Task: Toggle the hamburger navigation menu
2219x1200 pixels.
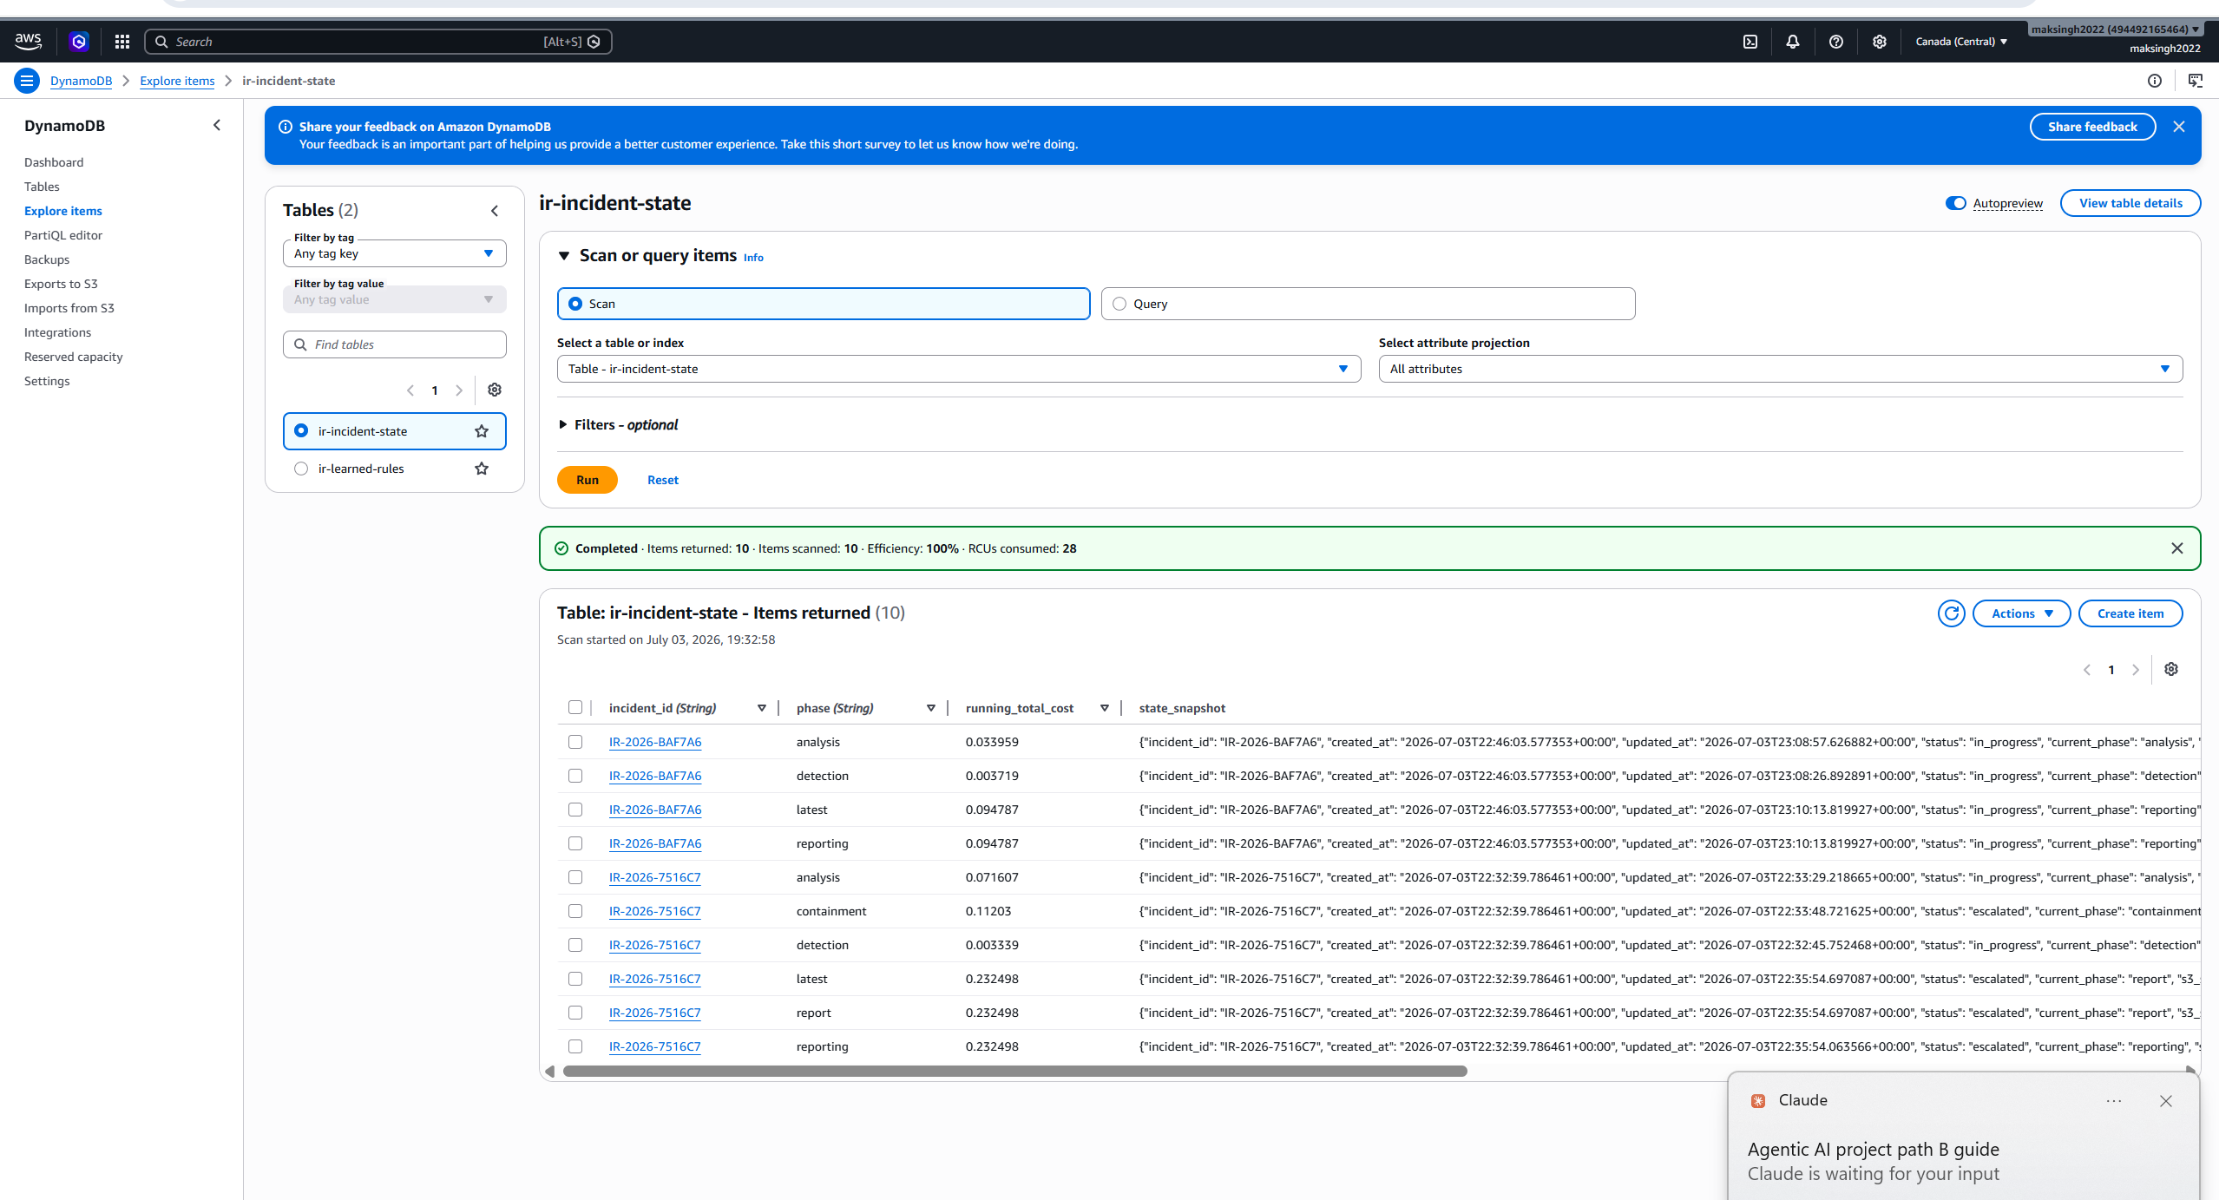Action: (27, 81)
